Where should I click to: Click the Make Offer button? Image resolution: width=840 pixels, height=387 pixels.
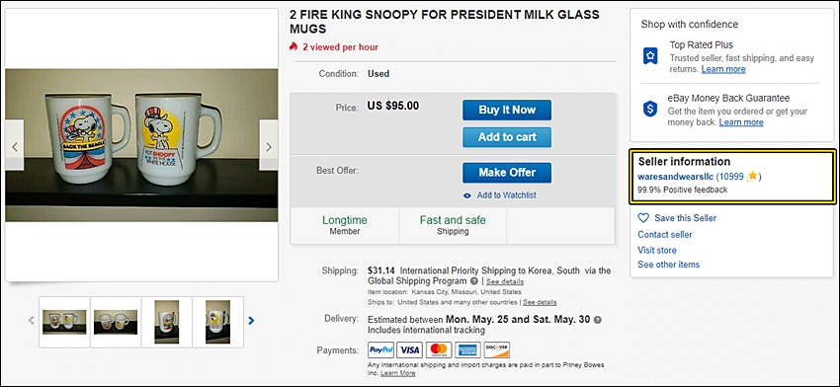point(507,173)
